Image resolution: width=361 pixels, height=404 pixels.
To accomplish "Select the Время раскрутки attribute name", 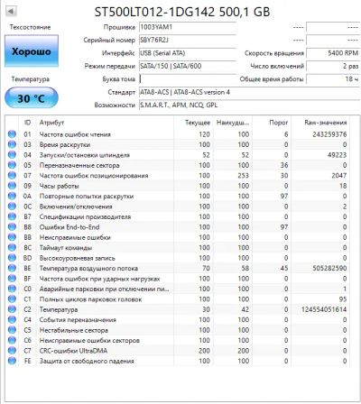I will pos(65,144).
